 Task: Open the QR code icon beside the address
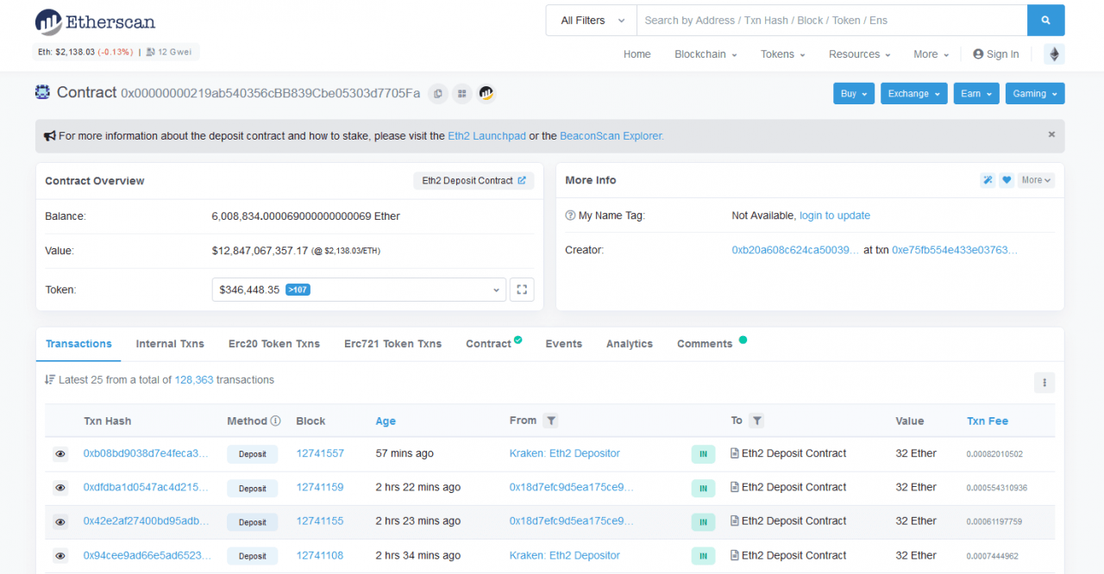click(x=461, y=93)
